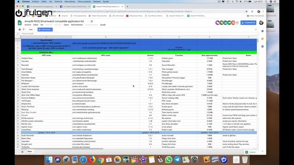Viewport: 294px width, 165px height.
Task: Click the move-to-folder icon beside title
Action: coord(92,22)
